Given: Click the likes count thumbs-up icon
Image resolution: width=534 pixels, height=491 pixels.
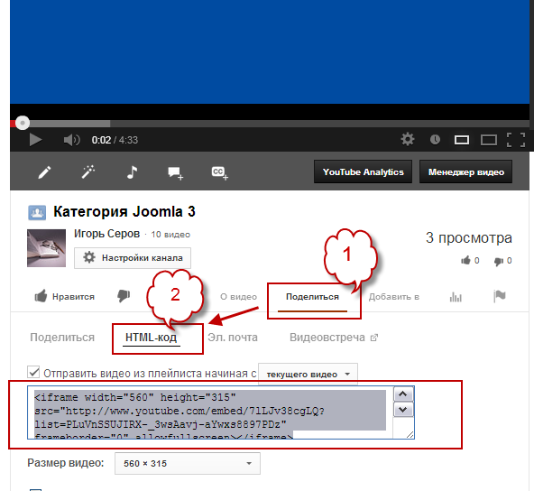Looking at the screenshot, I should (465, 261).
